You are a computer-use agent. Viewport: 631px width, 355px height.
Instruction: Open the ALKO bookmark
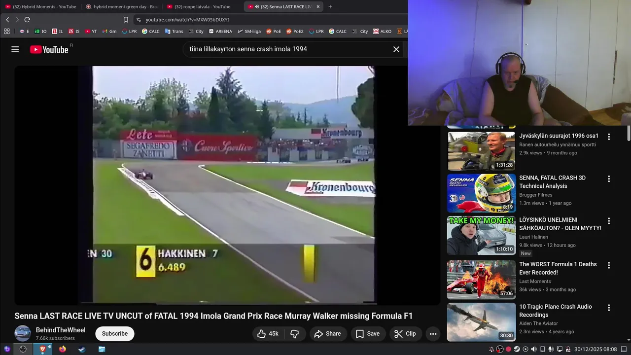point(383,31)
